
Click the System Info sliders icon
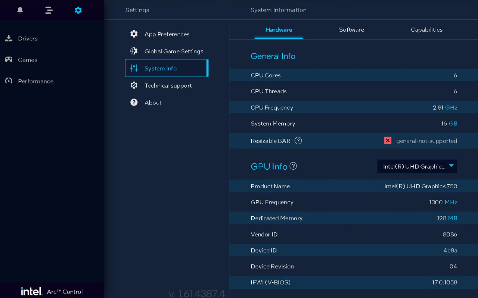point(134,68)
